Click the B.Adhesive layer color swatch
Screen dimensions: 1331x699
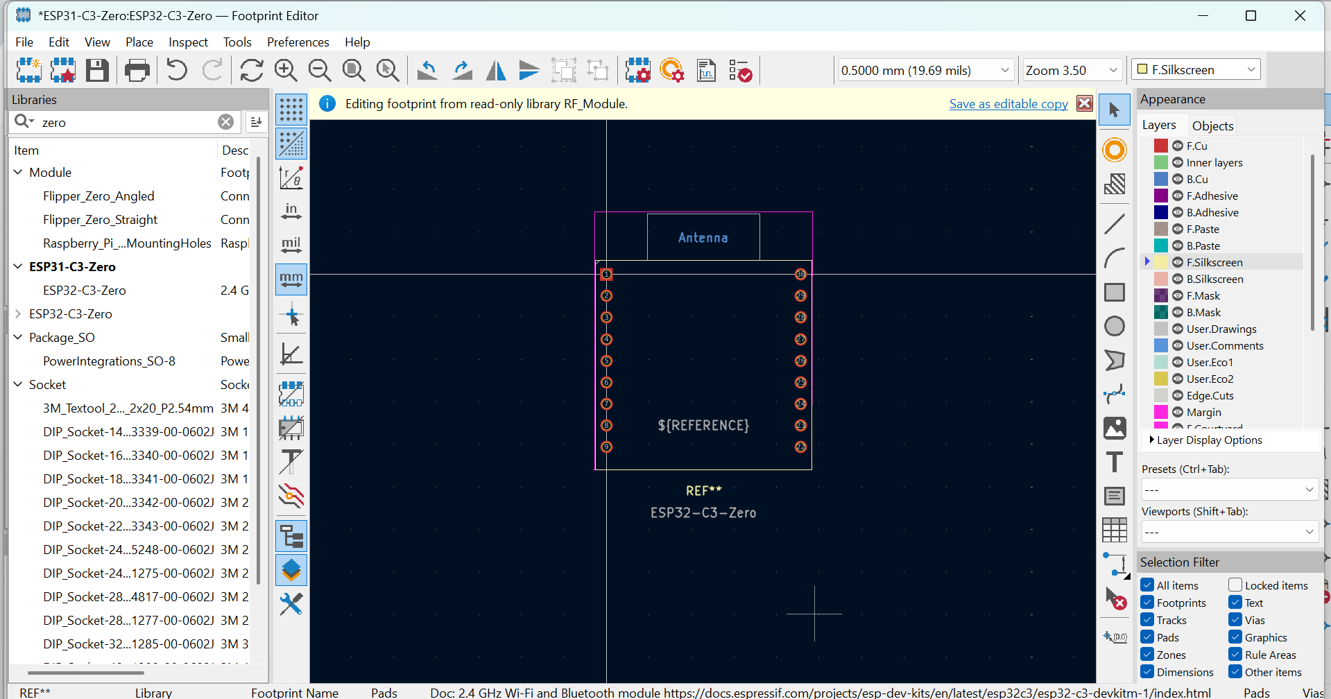click(x=1160, y=212)
